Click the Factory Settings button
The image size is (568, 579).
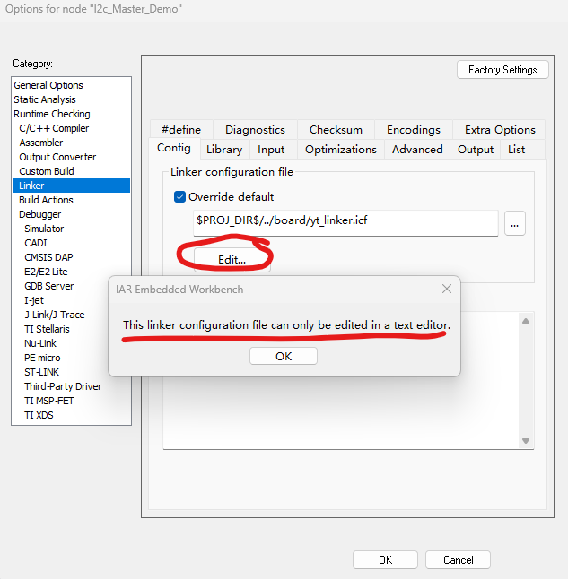[x=502, y=70]
